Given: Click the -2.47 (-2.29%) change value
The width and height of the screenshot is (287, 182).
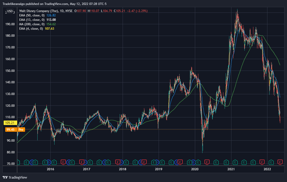Looking at the screenshot, I should tap(137, 11).
